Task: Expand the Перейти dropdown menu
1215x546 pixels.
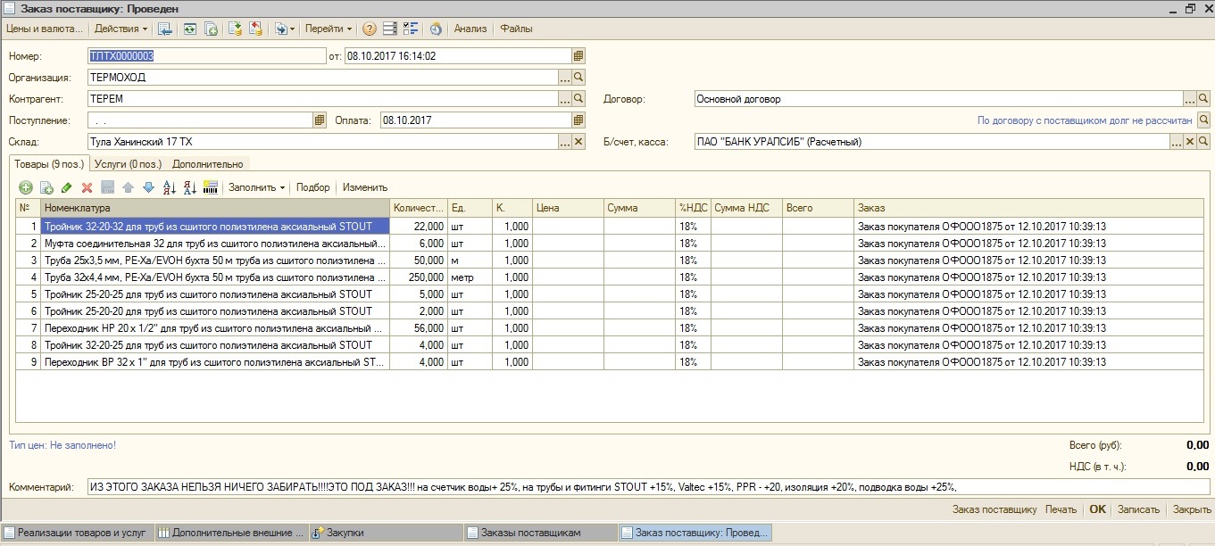Action: coord(328,29)
